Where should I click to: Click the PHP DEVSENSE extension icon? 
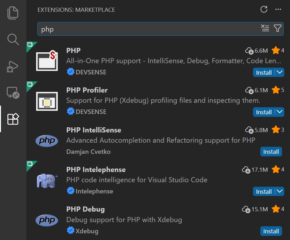tap(47, 61)
